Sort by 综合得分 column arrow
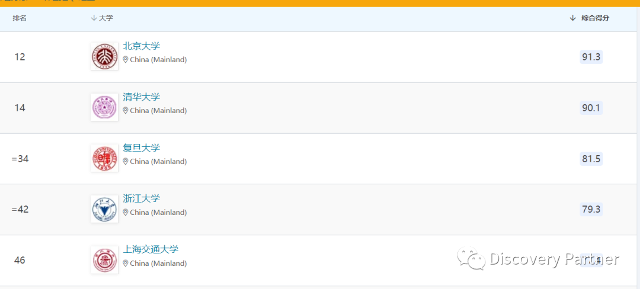Viewport: 640px width, 289px height. (x=572, y=18)
